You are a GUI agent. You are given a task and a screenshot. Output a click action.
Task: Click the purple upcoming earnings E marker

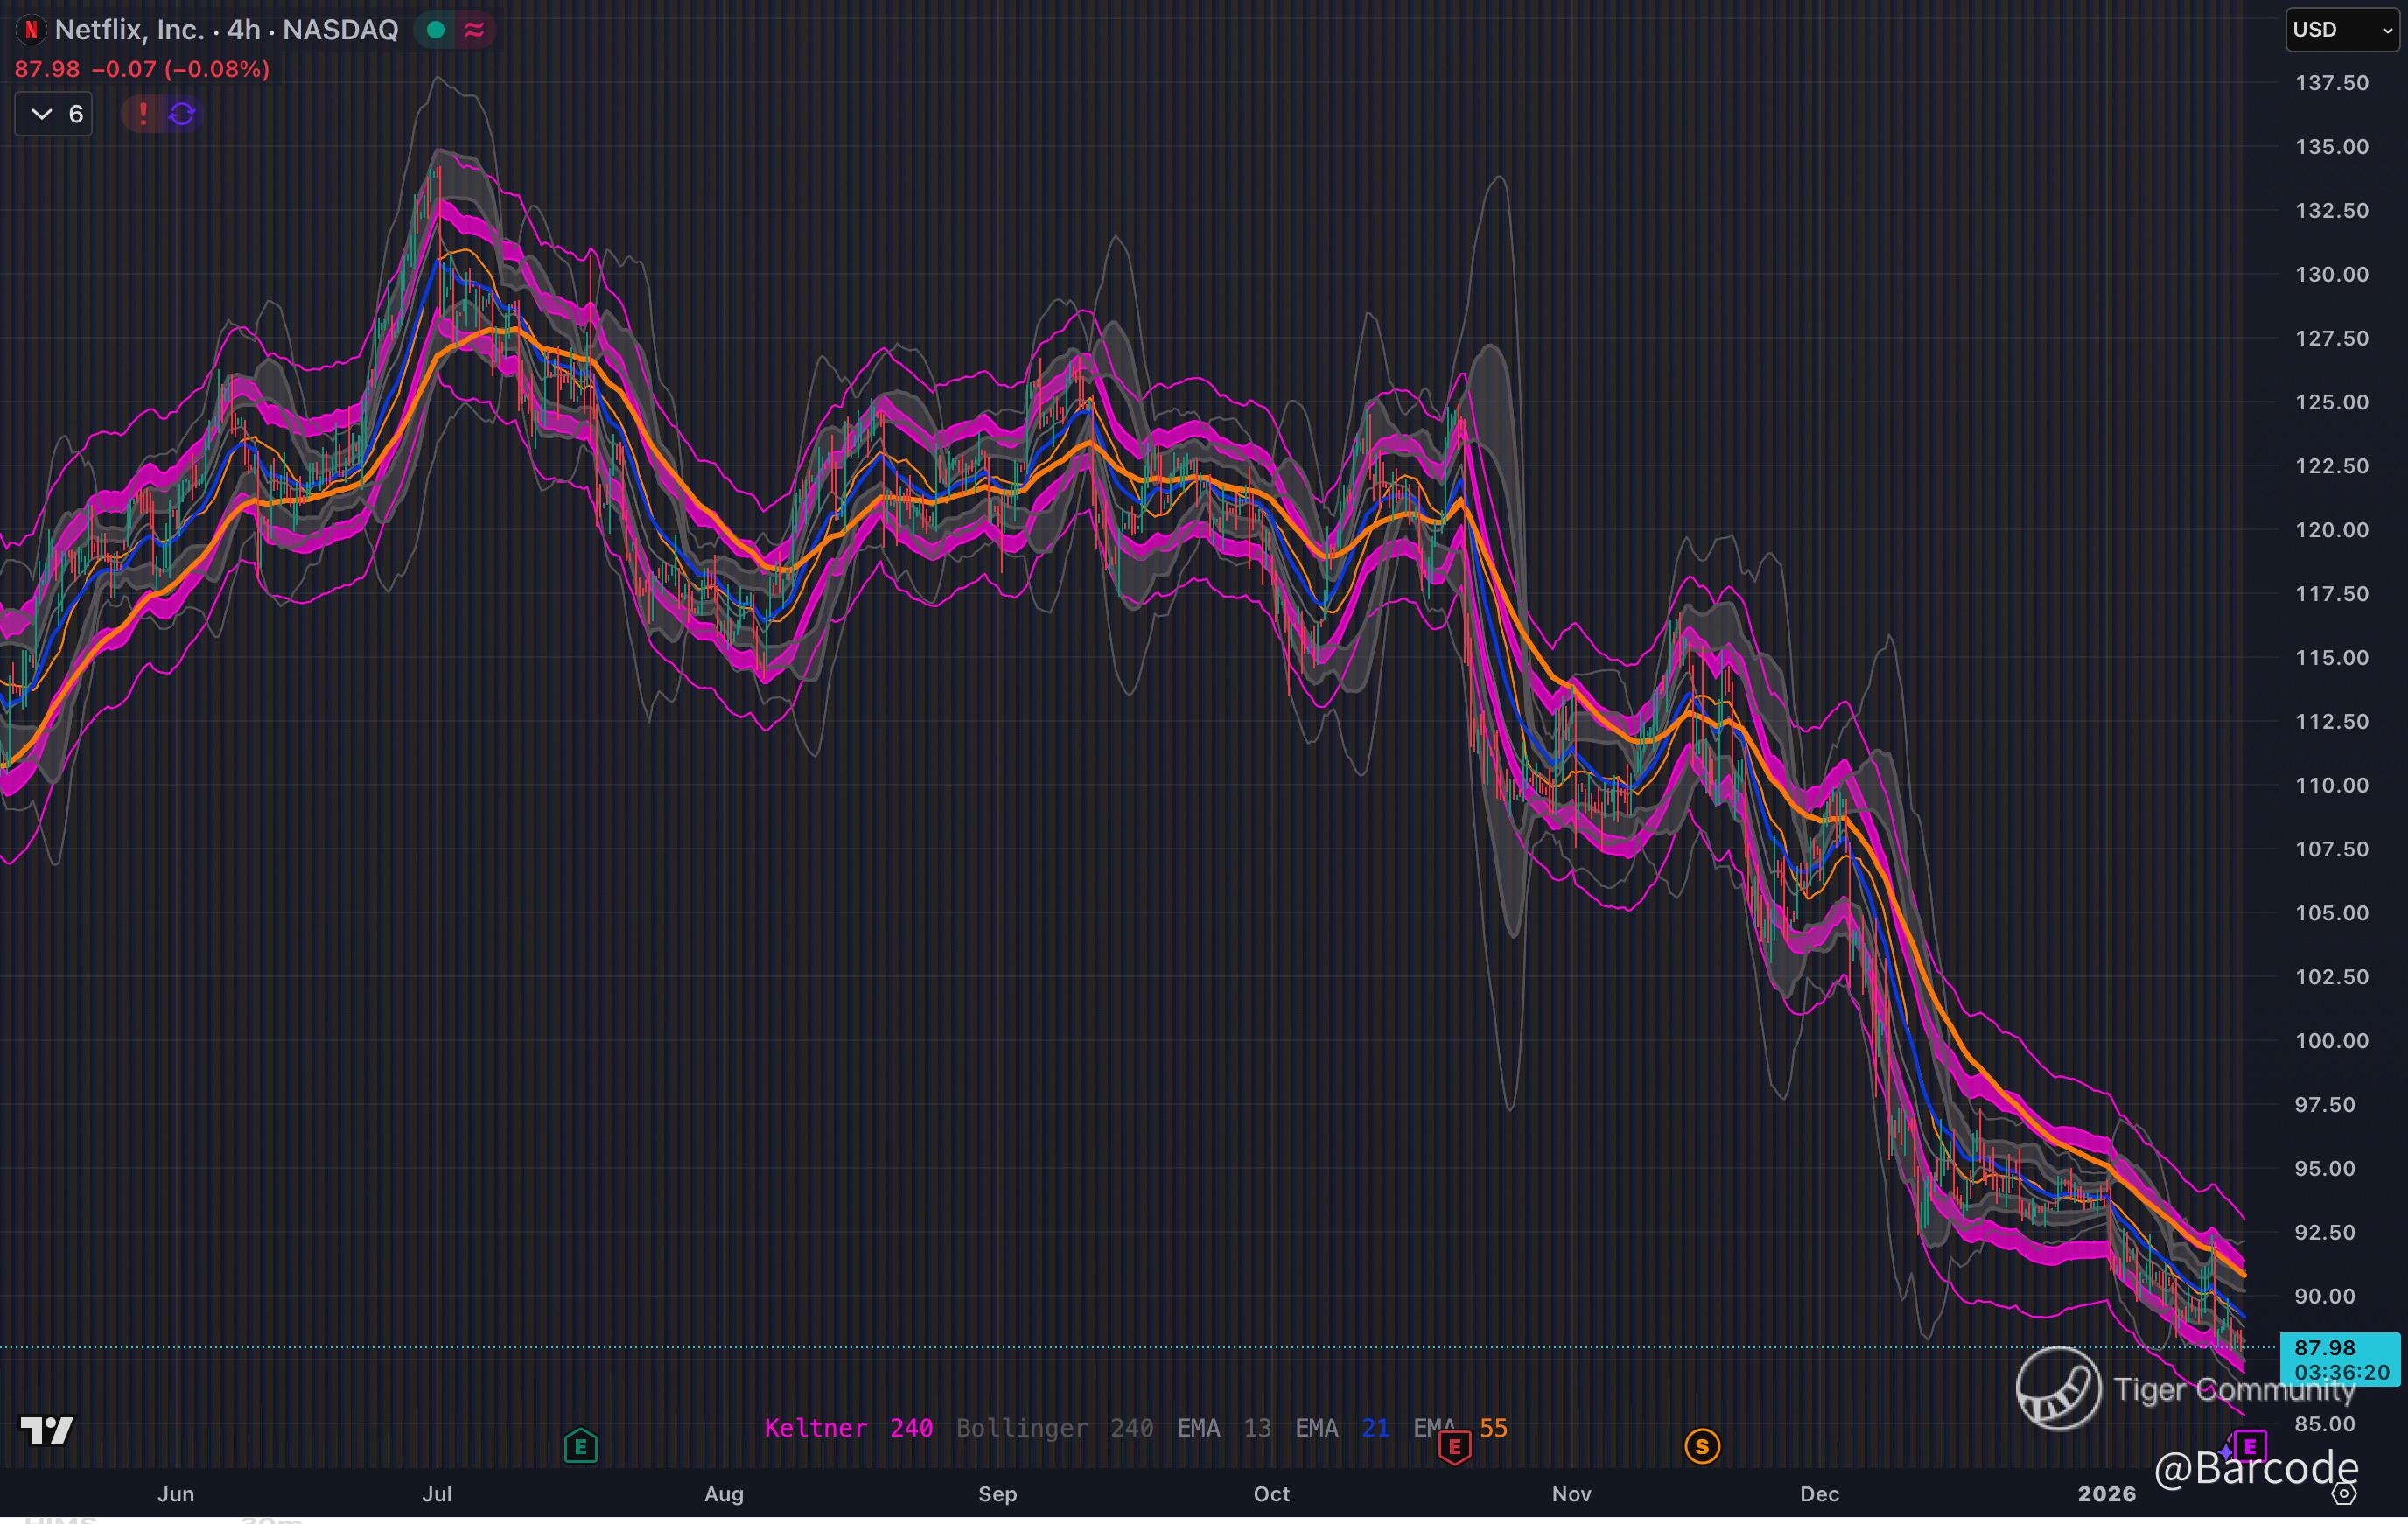point(2249,1445)
